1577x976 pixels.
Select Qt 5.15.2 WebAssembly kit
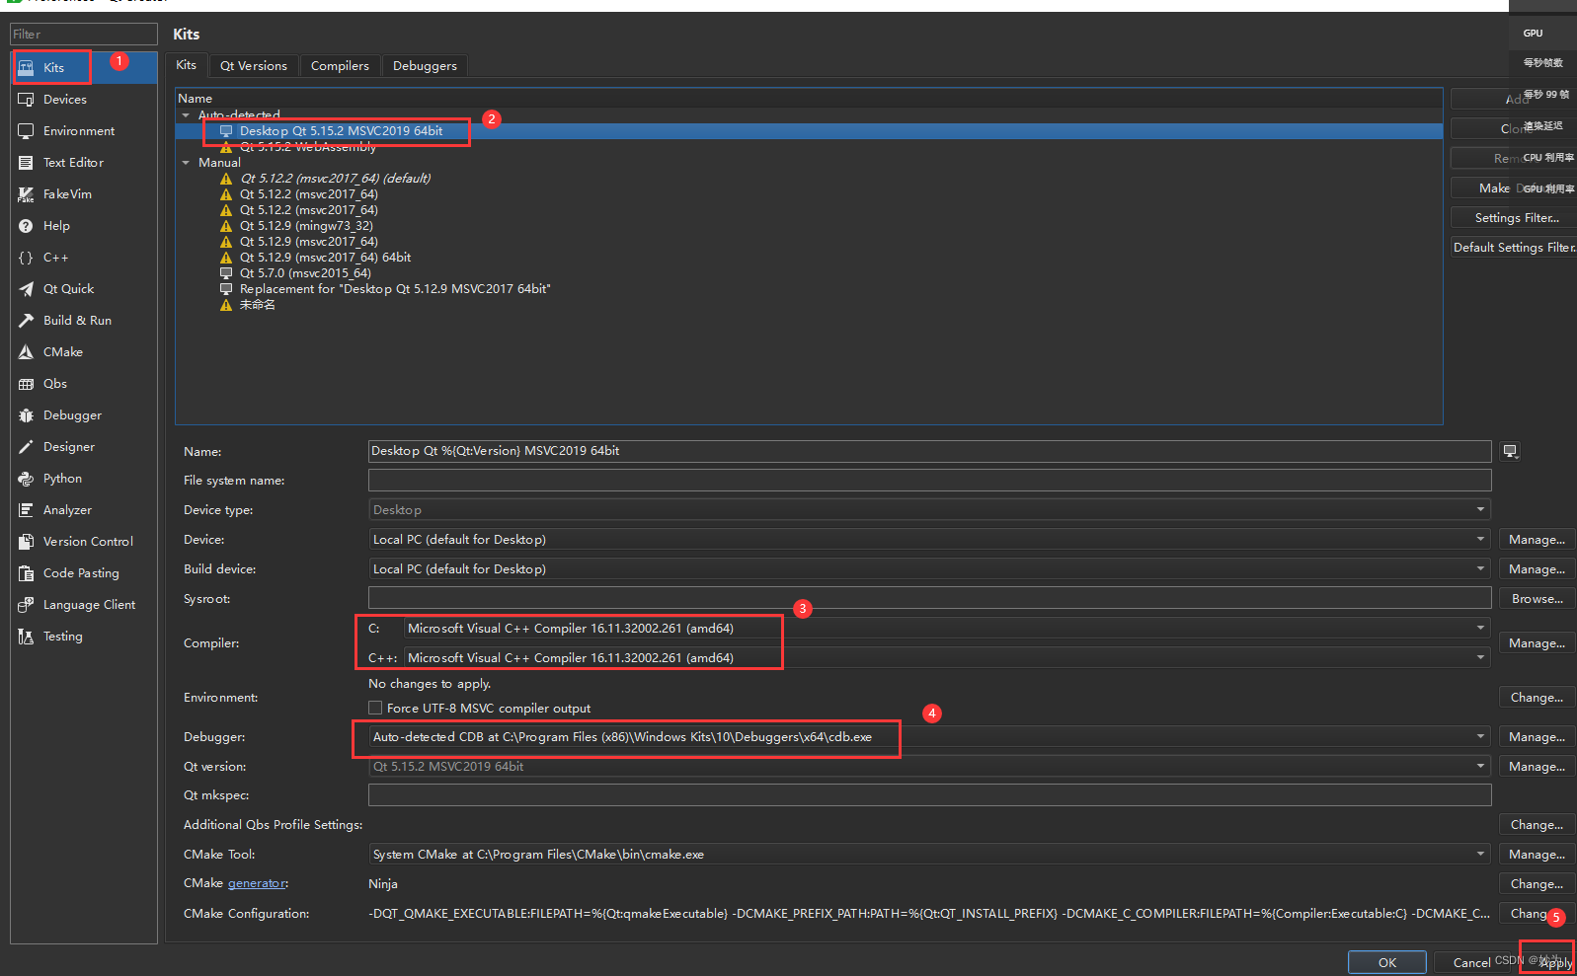point(308,147)
